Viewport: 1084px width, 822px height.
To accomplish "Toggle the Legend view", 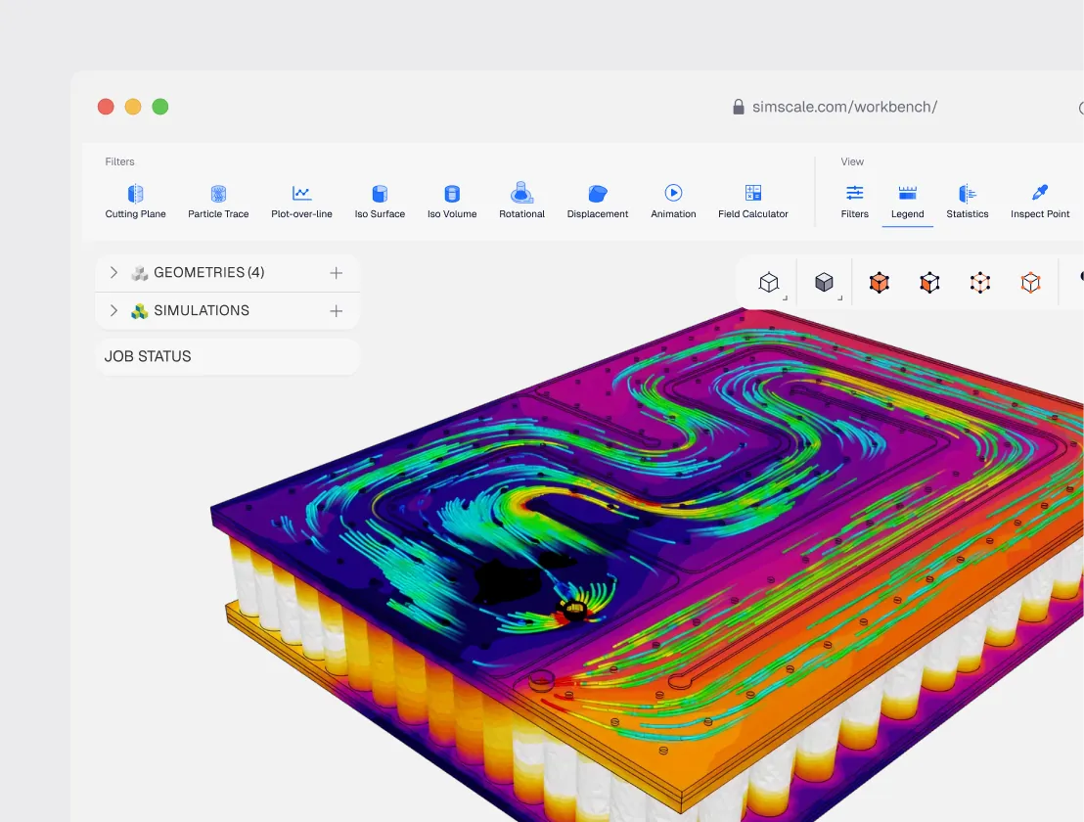I will 908,202.
